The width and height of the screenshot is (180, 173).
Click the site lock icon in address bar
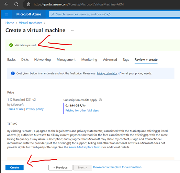29,4
